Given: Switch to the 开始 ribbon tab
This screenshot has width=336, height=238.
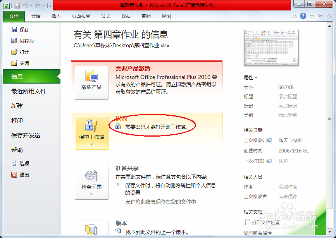Looking at the screenshot, I should coord(36,16).
